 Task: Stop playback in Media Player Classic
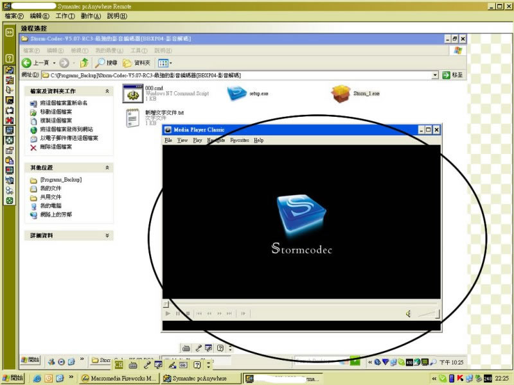click(188, 314)
